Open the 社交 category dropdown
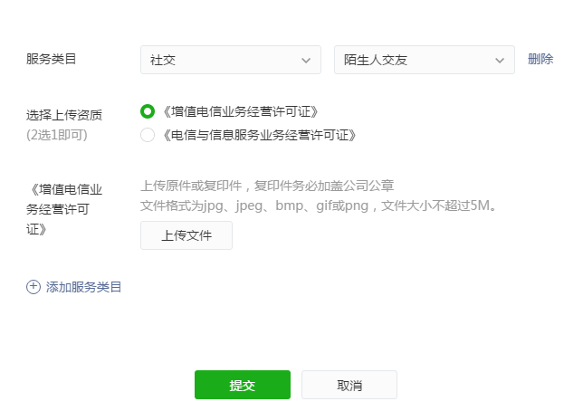This screenshot has height=411, width=583. click(231, 60)
